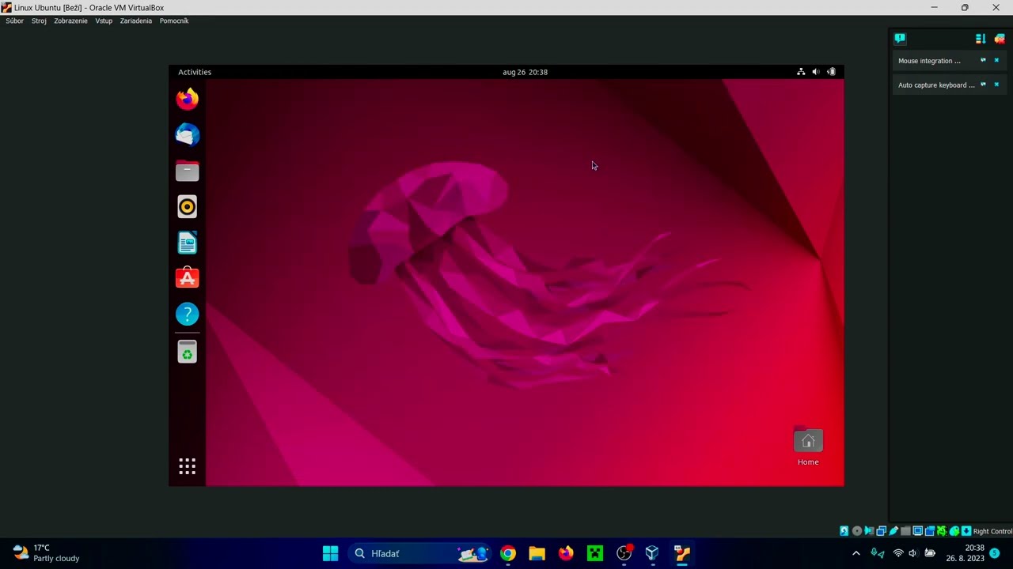Close the Mouse integration notification
Screen dimensions: 1013x569
(x=996, y=61)
